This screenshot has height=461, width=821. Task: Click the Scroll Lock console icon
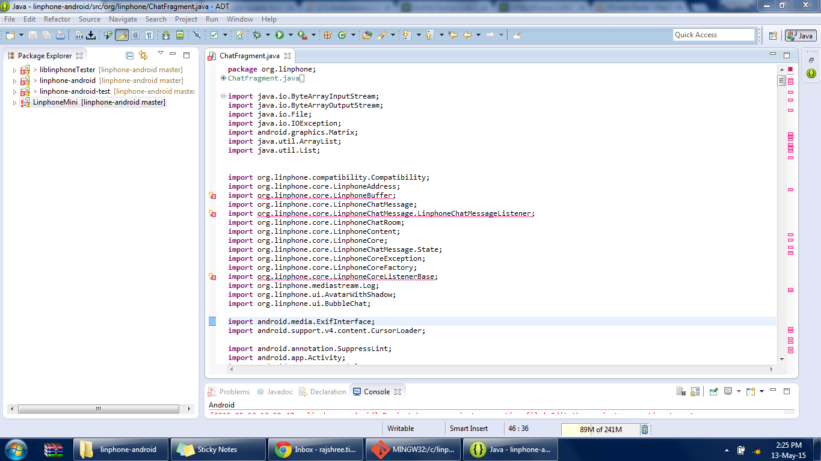(695, 391)
